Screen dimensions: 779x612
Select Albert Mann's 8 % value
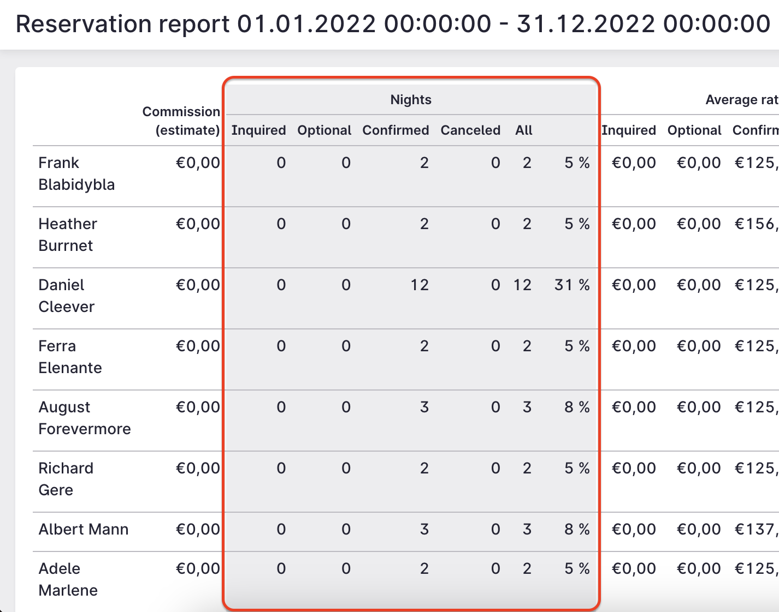coord(577,529)
